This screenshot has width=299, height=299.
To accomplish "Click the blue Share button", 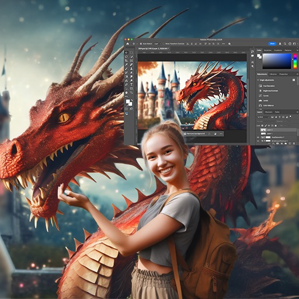I will [272, 44].
